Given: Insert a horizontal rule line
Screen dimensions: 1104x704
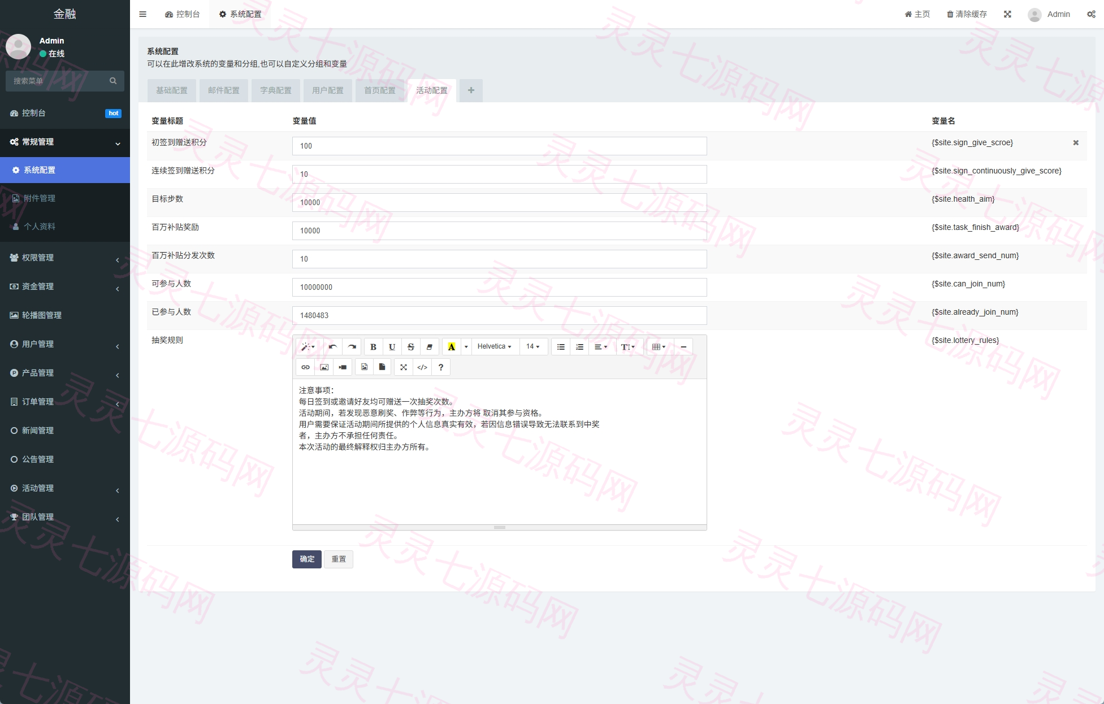Looking at the screenshot, I should point(683,347).
